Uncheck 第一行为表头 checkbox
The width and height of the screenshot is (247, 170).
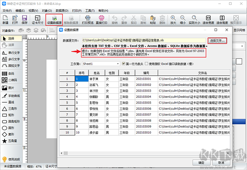click(123, 64)
